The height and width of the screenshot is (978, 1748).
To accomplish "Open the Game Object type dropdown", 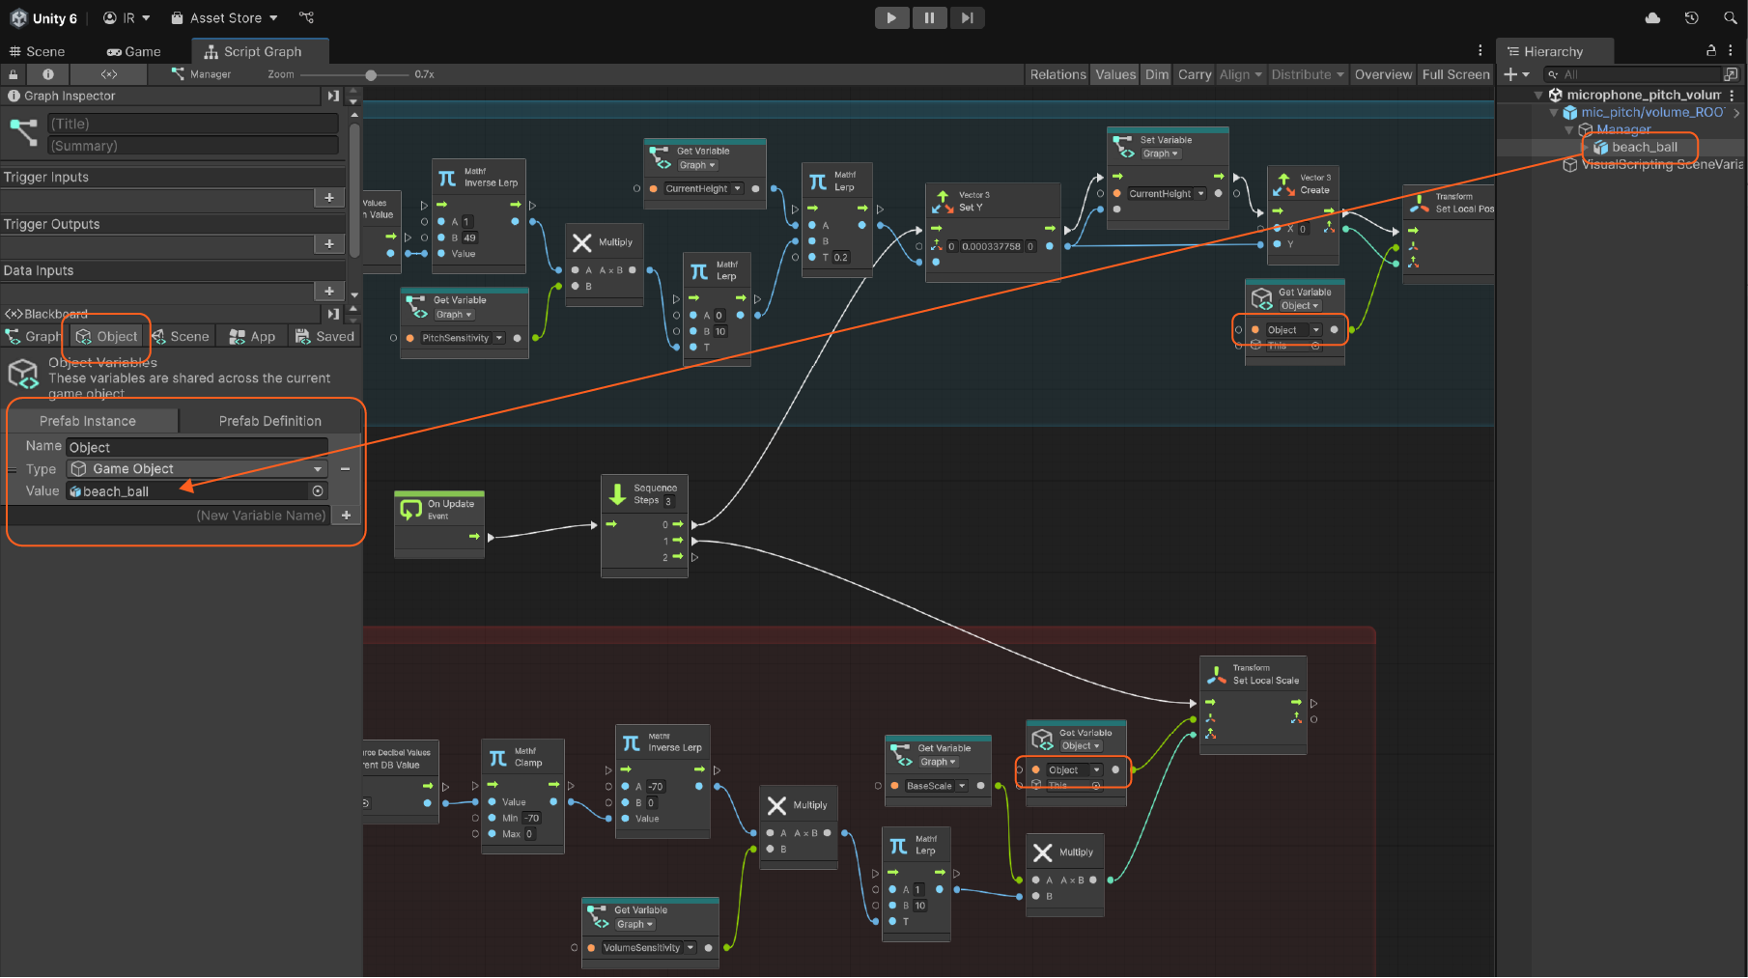I will click(x=197, y=469).
